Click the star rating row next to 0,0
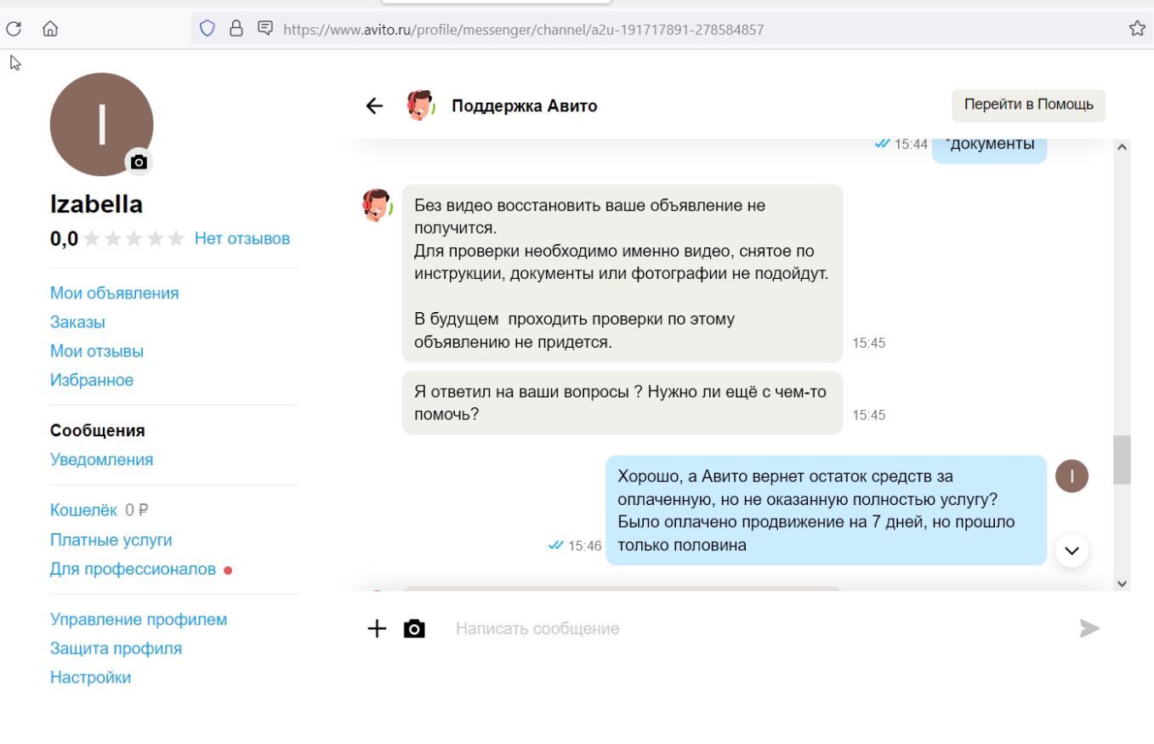Image resolution: width=1154 pixels, height=744 pixels. pyautogui.click(x=134, y=239)
